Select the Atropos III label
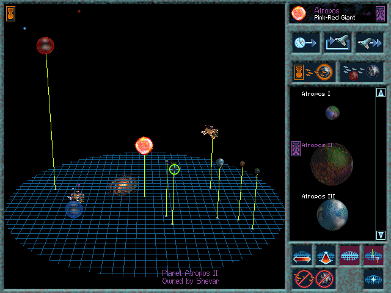 (318, 197)
